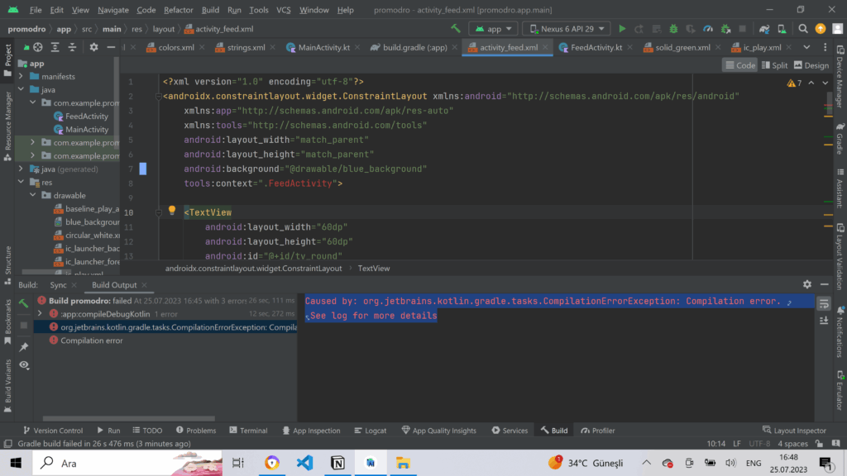Open the Nexus 6 API 29 device dropdown

point(567,29)
